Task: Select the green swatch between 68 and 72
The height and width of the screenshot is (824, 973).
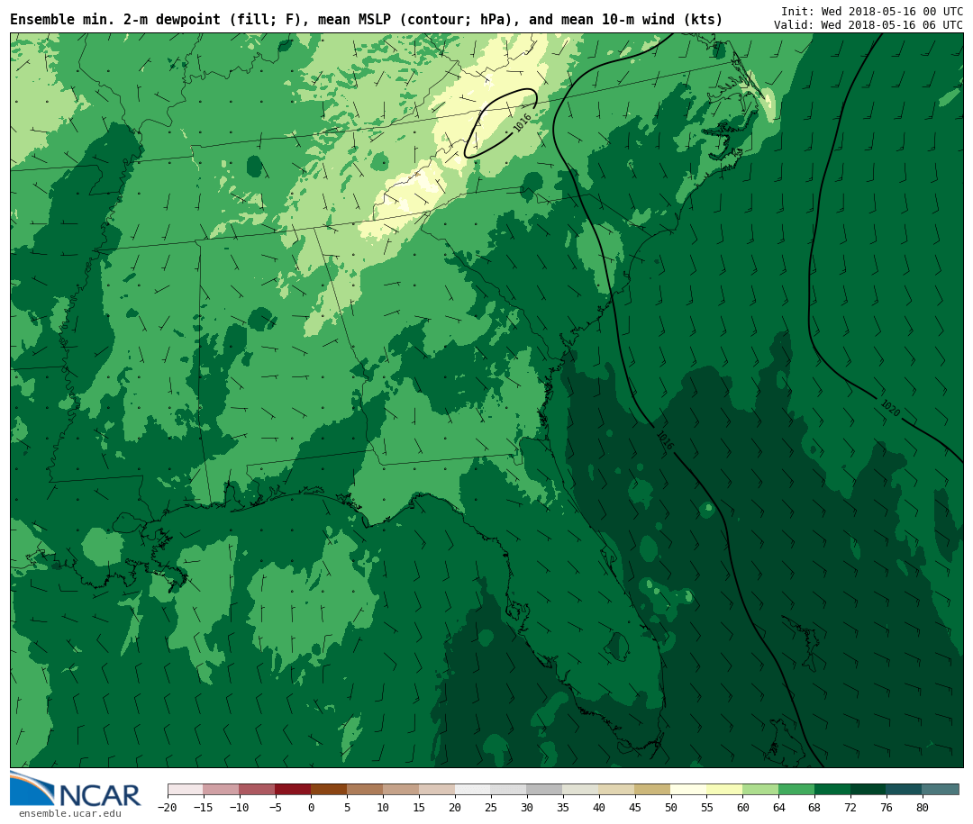Action: pyautogui.click(x=832, y=790)
